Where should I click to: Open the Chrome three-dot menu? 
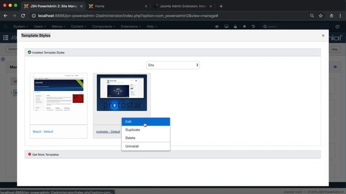[340, 16]
